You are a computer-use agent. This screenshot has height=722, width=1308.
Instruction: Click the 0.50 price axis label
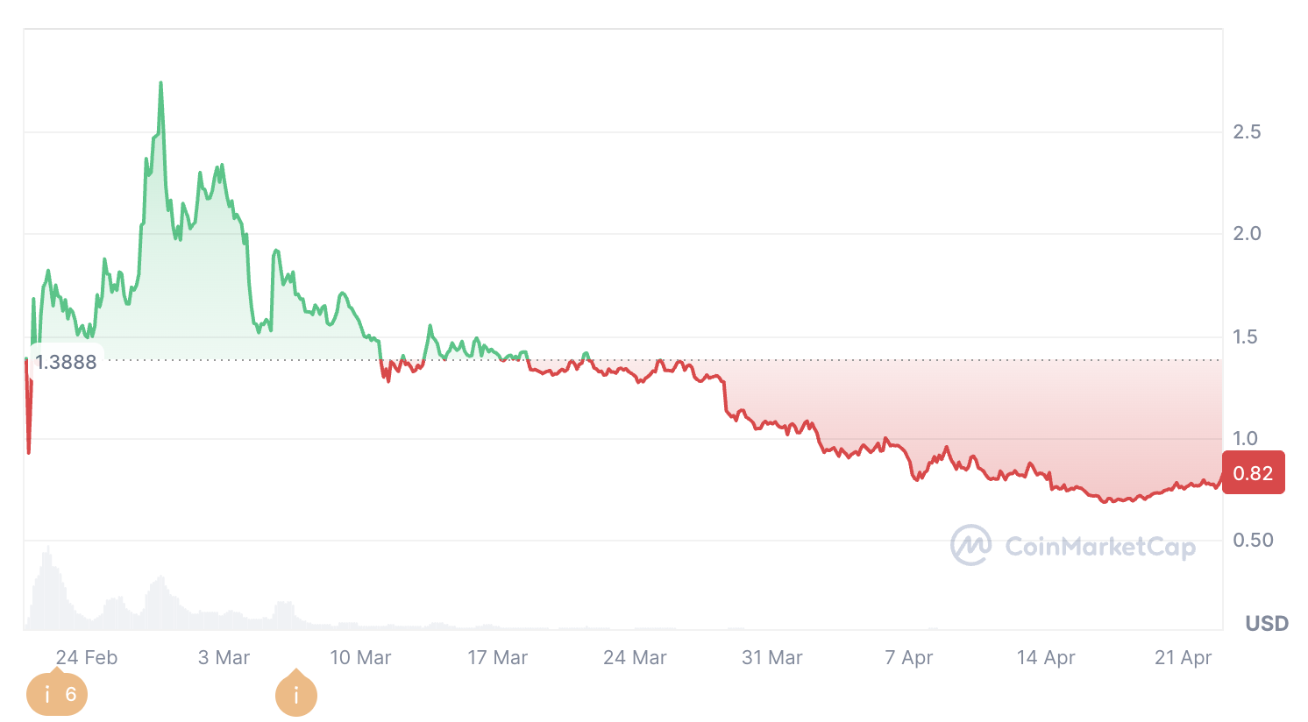click(1253, 540)
